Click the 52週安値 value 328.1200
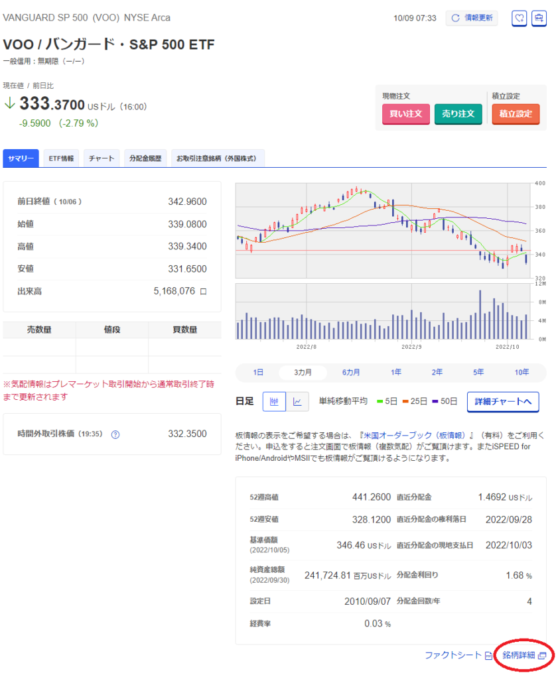556x679 pixels. tap(372, 520)
